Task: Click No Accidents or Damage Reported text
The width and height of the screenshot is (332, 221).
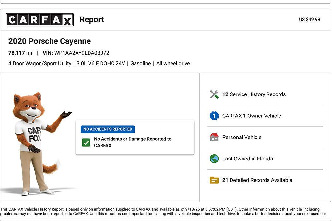Action: [133, 142]
